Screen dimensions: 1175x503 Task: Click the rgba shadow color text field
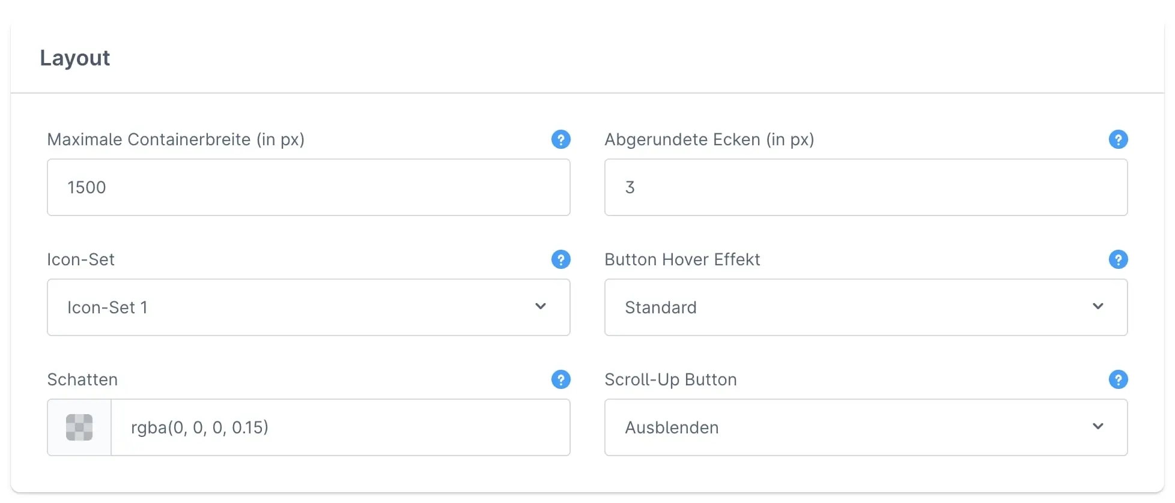click(340, 427)
